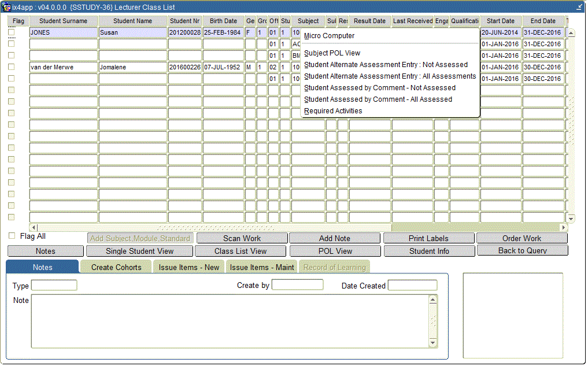Switch to the Create Cohorts tab
This screenshot has height=366, width=588.
coord(116,267)
